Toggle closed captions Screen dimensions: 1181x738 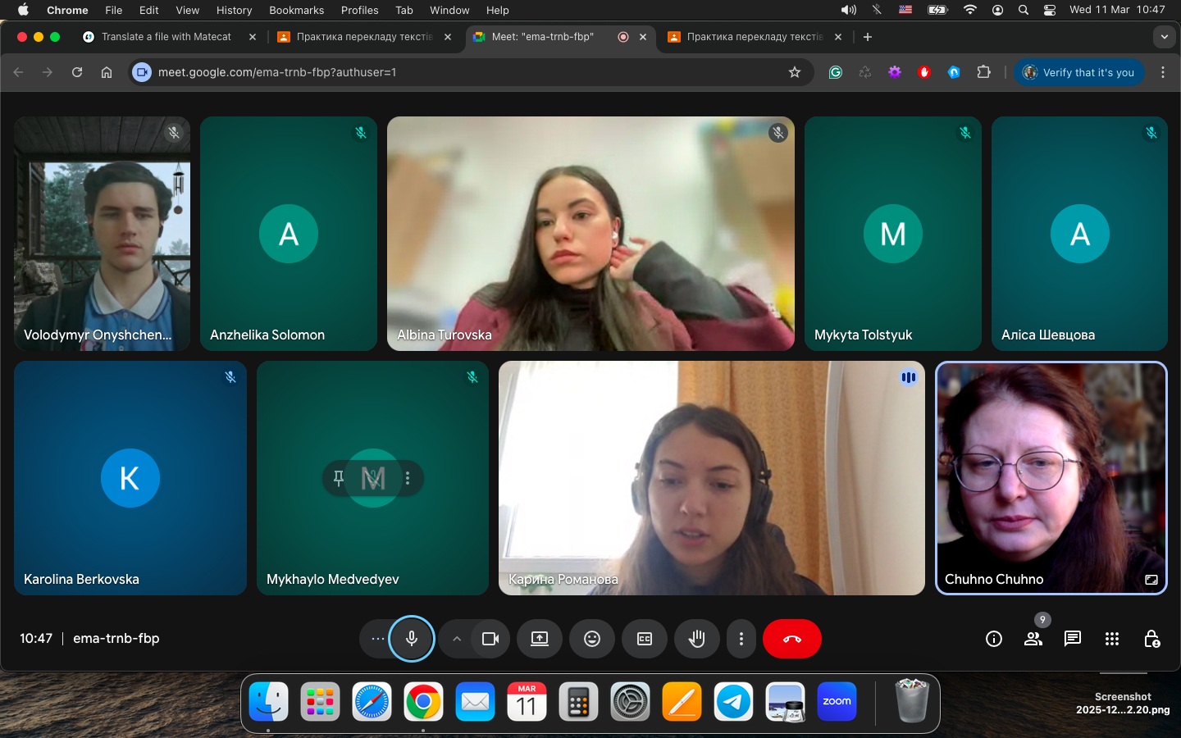pos(644,639)
